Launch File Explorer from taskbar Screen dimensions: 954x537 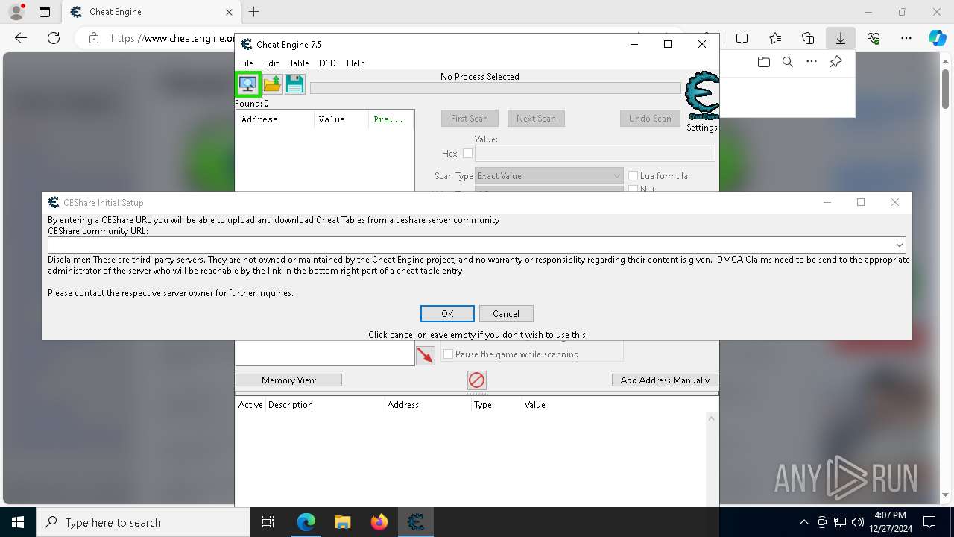pos(342,522)
